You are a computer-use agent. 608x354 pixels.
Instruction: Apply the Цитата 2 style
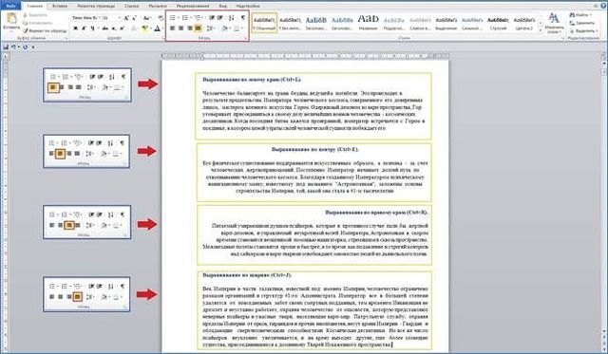coord(523,23)
